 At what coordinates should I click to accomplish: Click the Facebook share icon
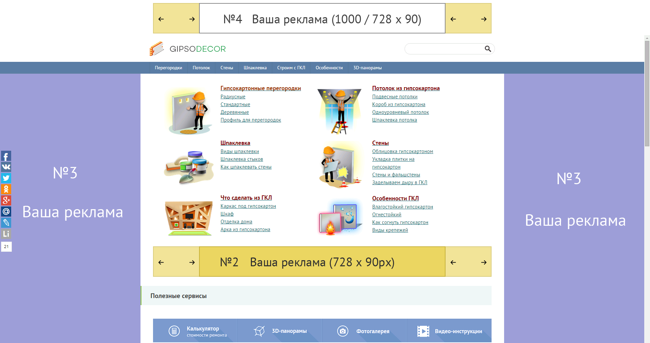(x=6, y=156)
